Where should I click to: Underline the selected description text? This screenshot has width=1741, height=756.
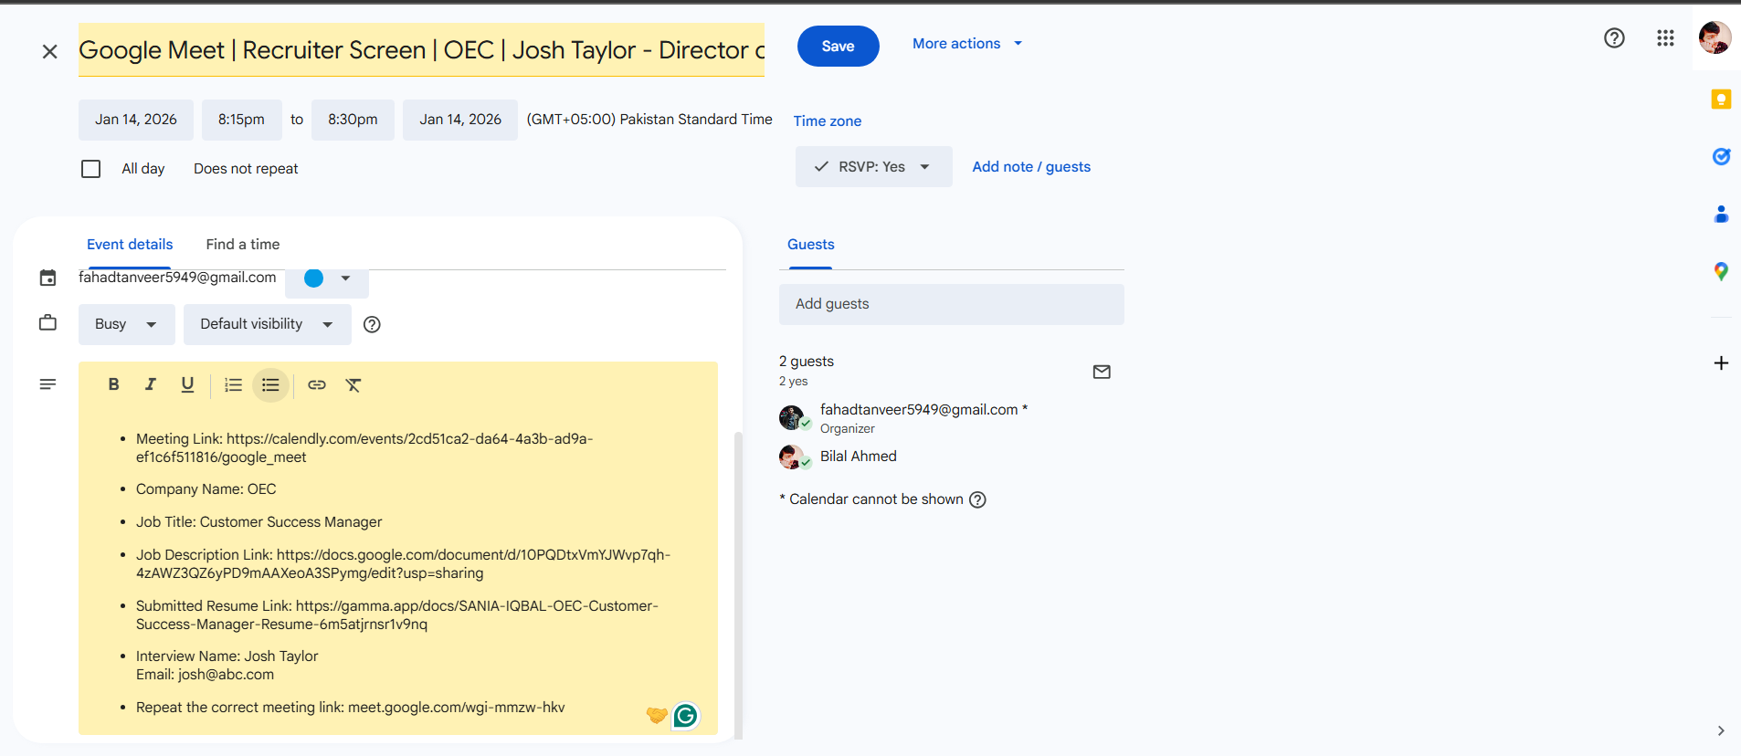tap(187, 384)
